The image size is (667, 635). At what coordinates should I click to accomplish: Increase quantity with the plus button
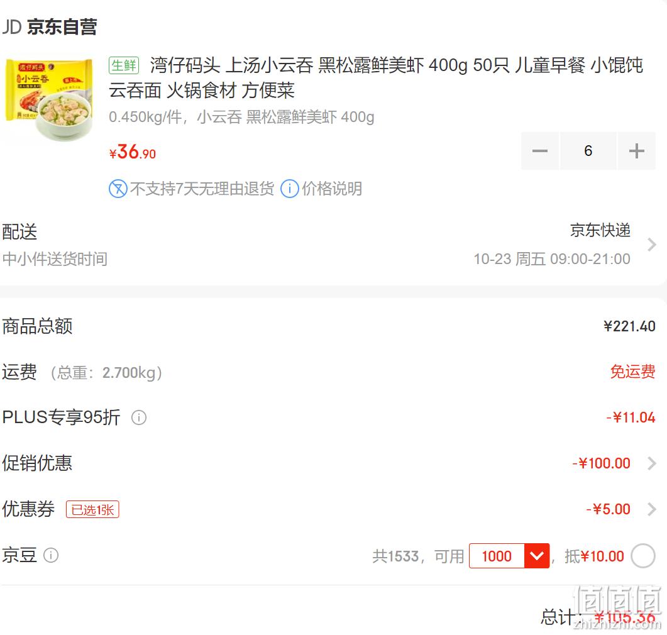(x=636, y=151)
